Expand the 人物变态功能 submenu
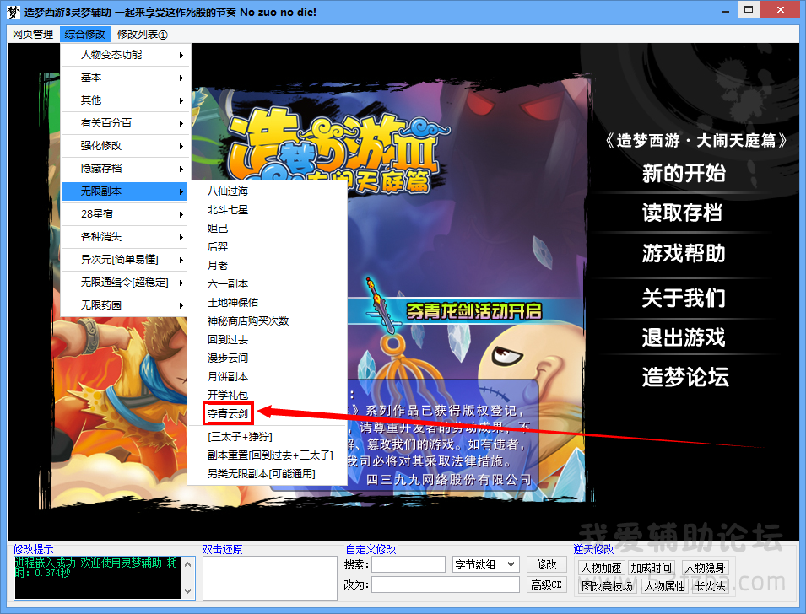 tap(126, 55)
